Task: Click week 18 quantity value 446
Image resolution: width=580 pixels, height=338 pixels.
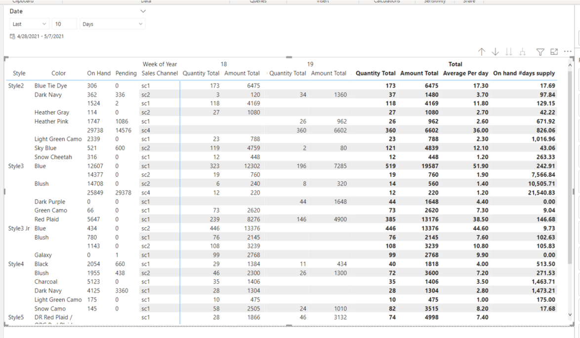Action: (x=214, y=228)
